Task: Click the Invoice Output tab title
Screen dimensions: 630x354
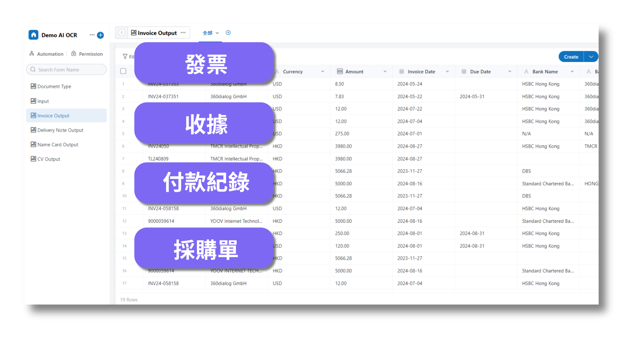Action: (157, 33)
